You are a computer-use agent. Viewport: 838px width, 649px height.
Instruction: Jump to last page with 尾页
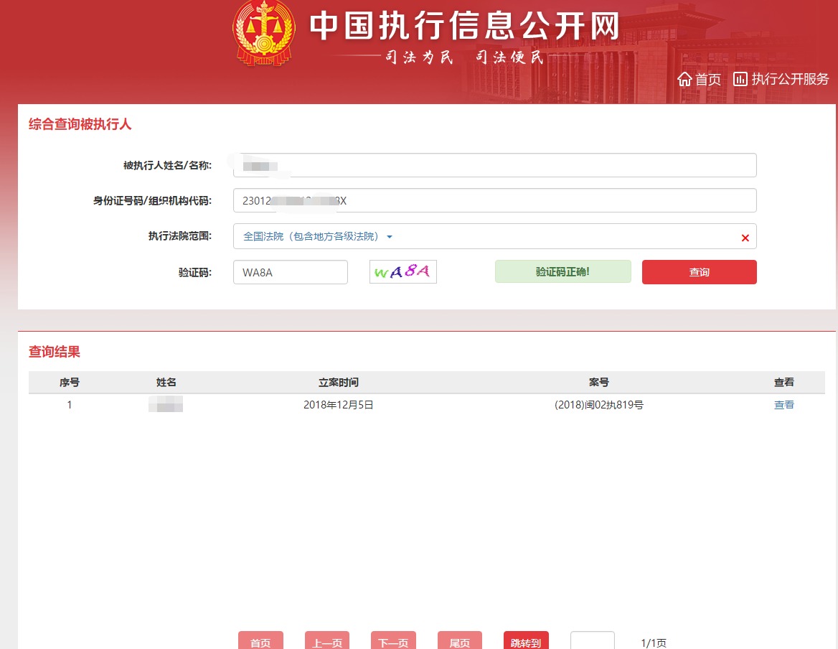pyautogui.click(x=460, y=640)
